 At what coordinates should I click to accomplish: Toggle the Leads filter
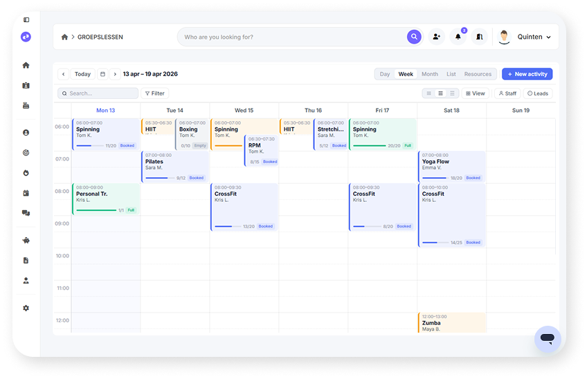[x=537, y=93]
